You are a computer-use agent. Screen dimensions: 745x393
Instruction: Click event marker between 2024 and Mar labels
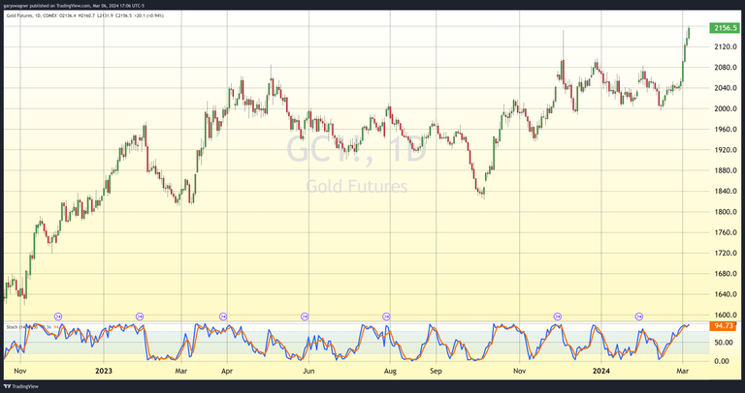point(639,317)
